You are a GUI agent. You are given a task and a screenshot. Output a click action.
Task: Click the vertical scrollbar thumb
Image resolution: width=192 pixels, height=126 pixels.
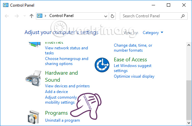(189, 100)
